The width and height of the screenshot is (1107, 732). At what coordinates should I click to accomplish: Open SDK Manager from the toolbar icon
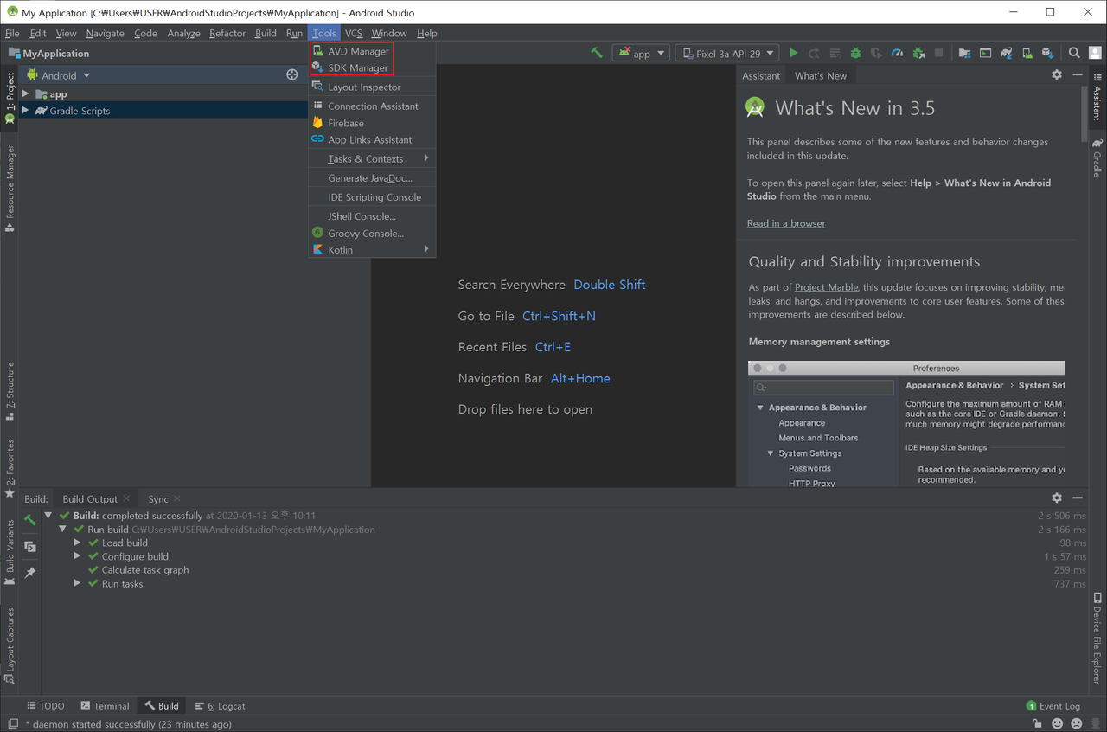tap(1048, 53)
